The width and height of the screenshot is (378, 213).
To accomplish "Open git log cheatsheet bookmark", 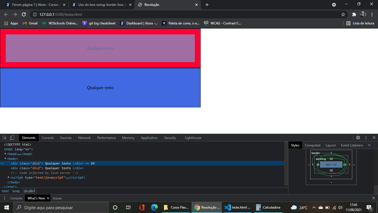I will point(99,23).
